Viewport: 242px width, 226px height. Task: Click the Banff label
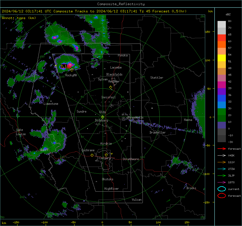click(x=44, y=150)
